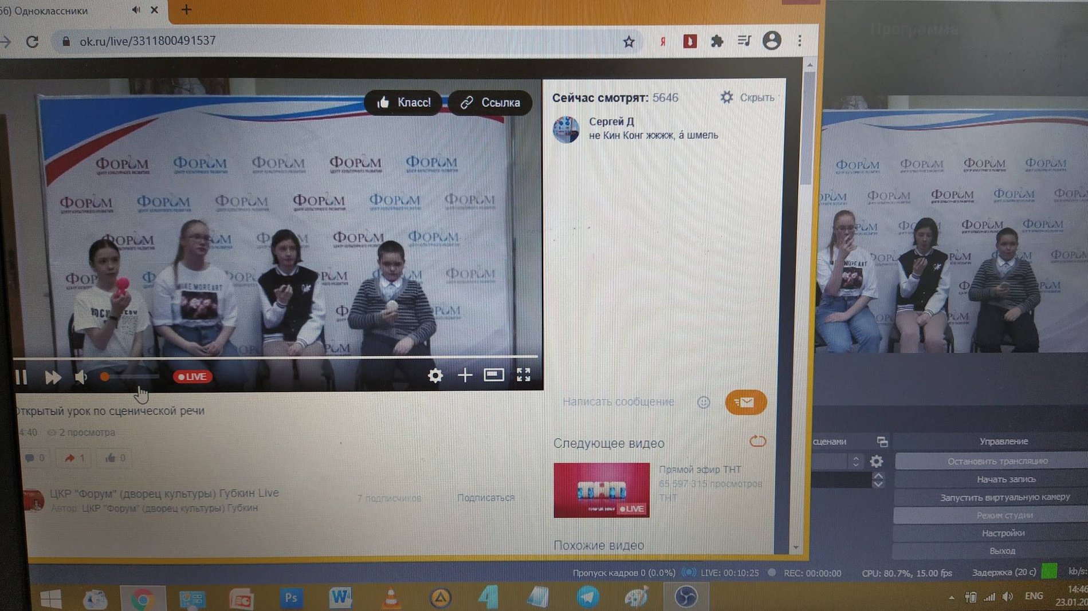Type in Написать сообщение field
Screen dimensions: 1088x611
[619, 402]
